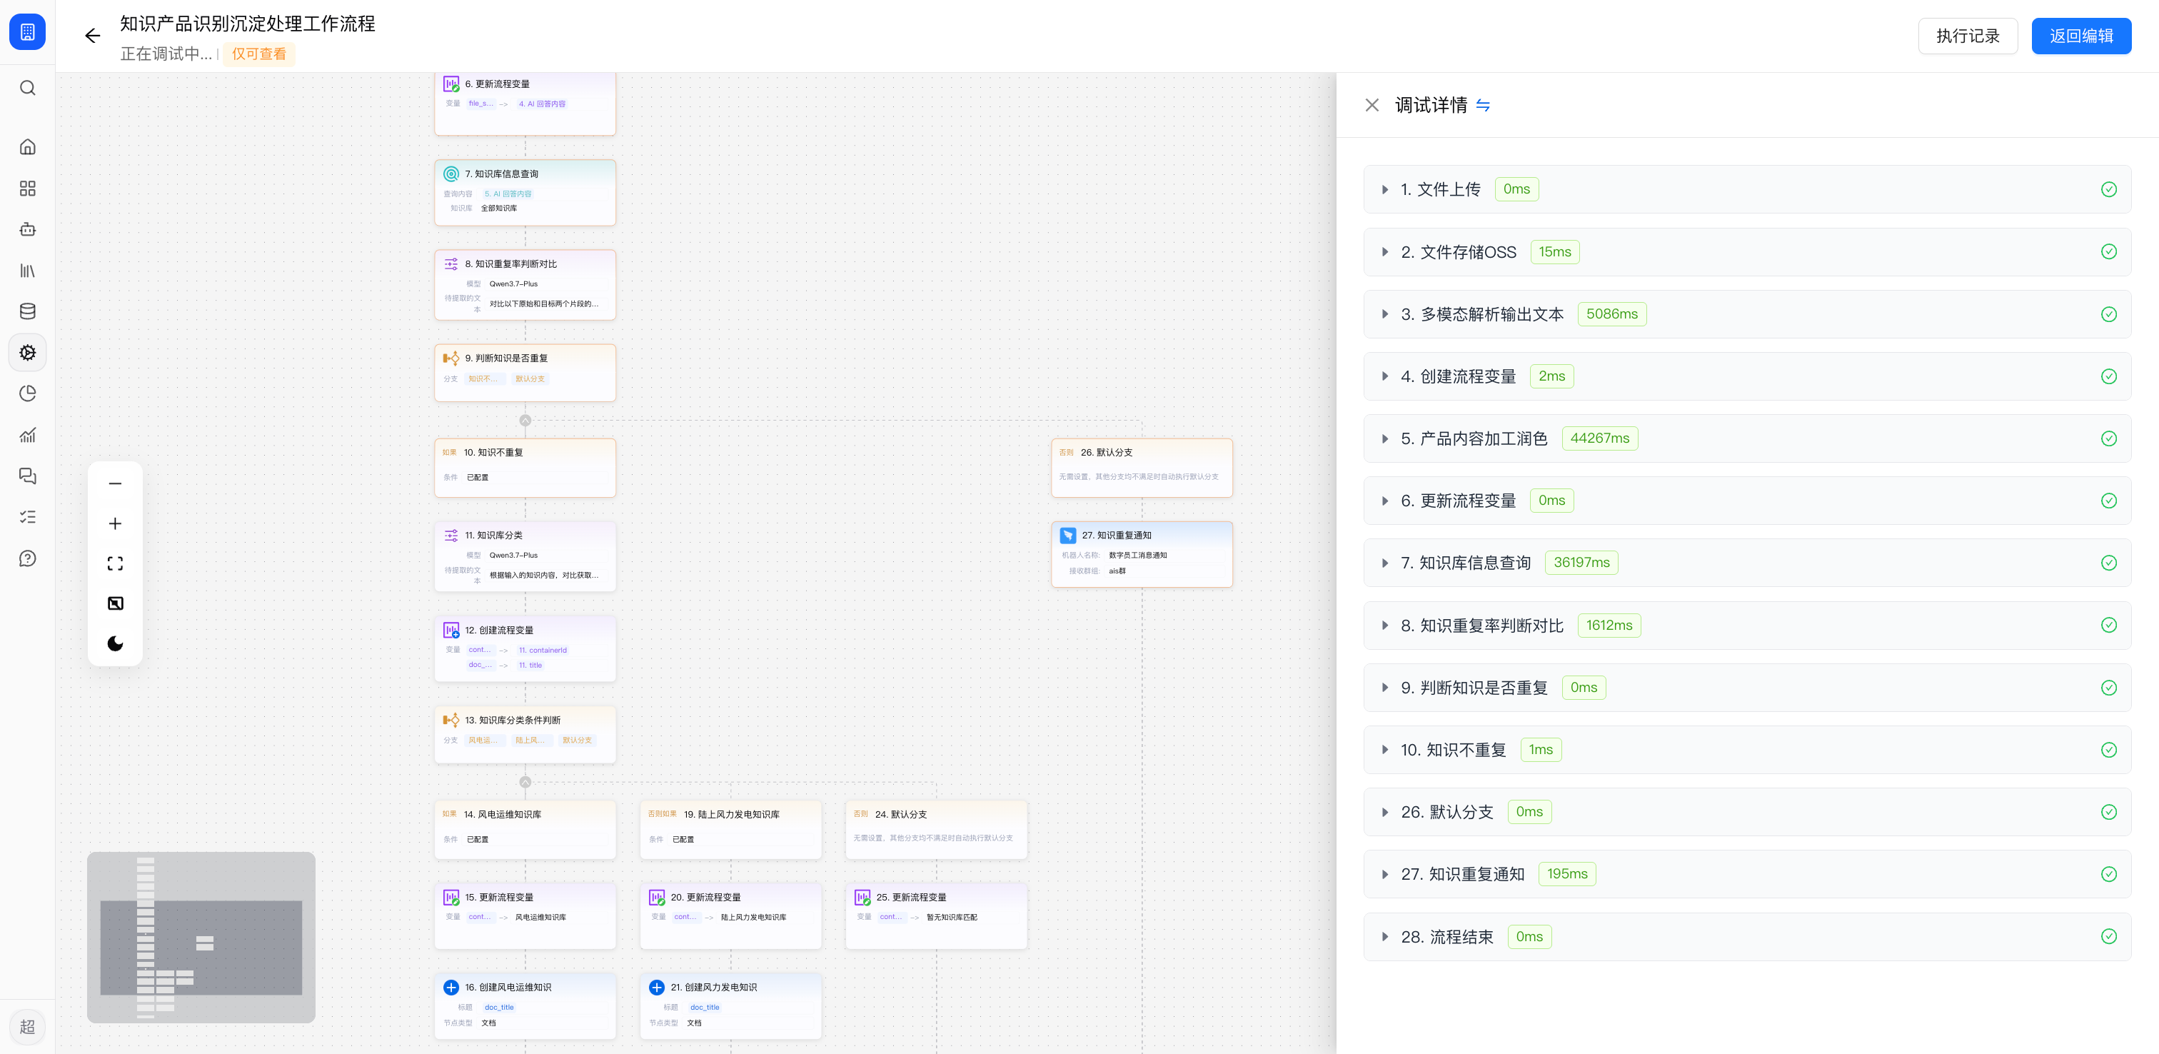The width and height of the screenshot is (2159, 1054).
Task: Open the robot agent sidebar icon
Action: pyautogui.click(x=28, y=229)
